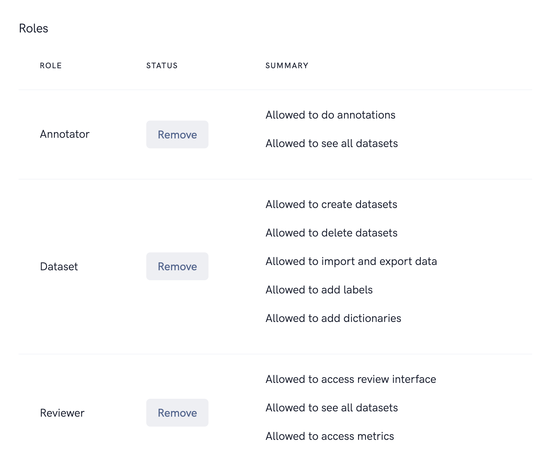Select the Dataset role name
550x469 pixels.
tap(59, 267)
